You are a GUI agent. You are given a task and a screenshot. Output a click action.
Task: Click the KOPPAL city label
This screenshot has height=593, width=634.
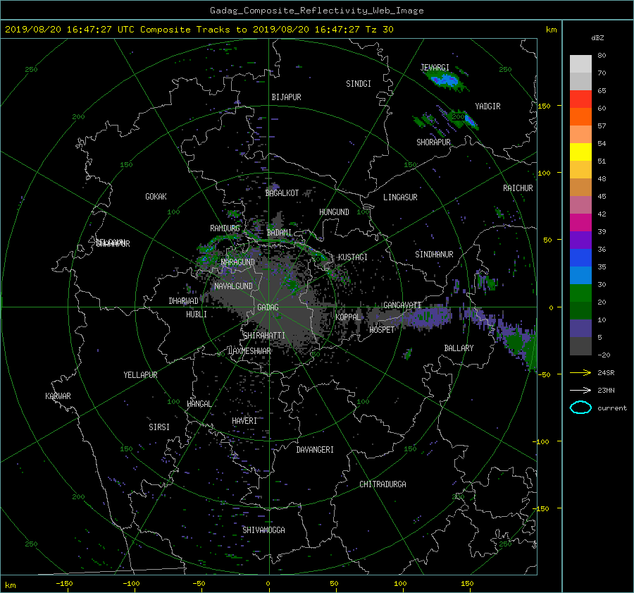pyautogui.click(x=348, y=317)
